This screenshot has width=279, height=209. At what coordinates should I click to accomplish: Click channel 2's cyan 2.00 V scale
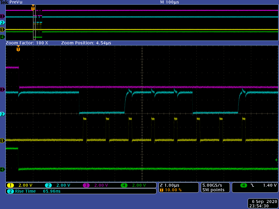[x=63, y=185]
